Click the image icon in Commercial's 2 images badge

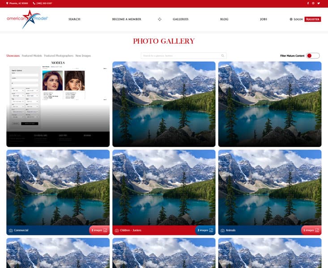(x=106, y=230)
